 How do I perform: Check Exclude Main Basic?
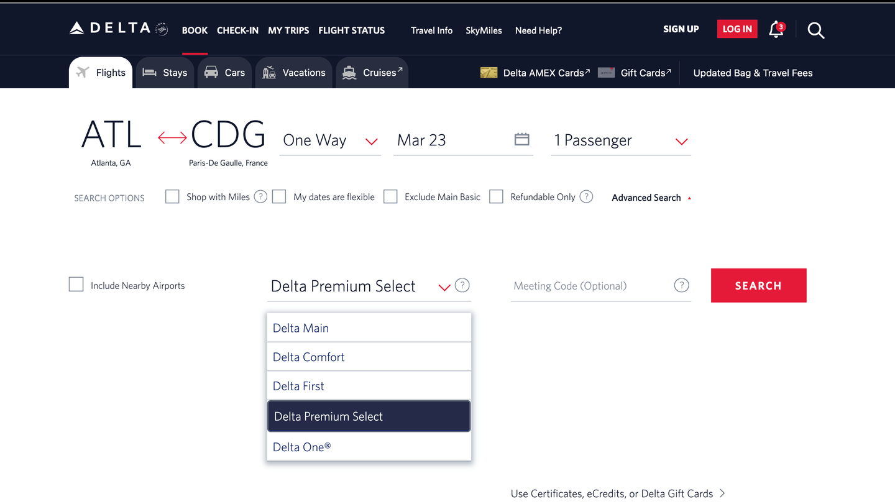(x=390, y=196)
